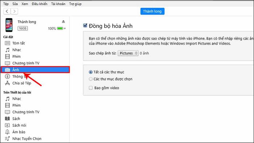Click the Sách nói audiobook icon
The width and height of the screenshot is (254, 143).
coord(8,125)
